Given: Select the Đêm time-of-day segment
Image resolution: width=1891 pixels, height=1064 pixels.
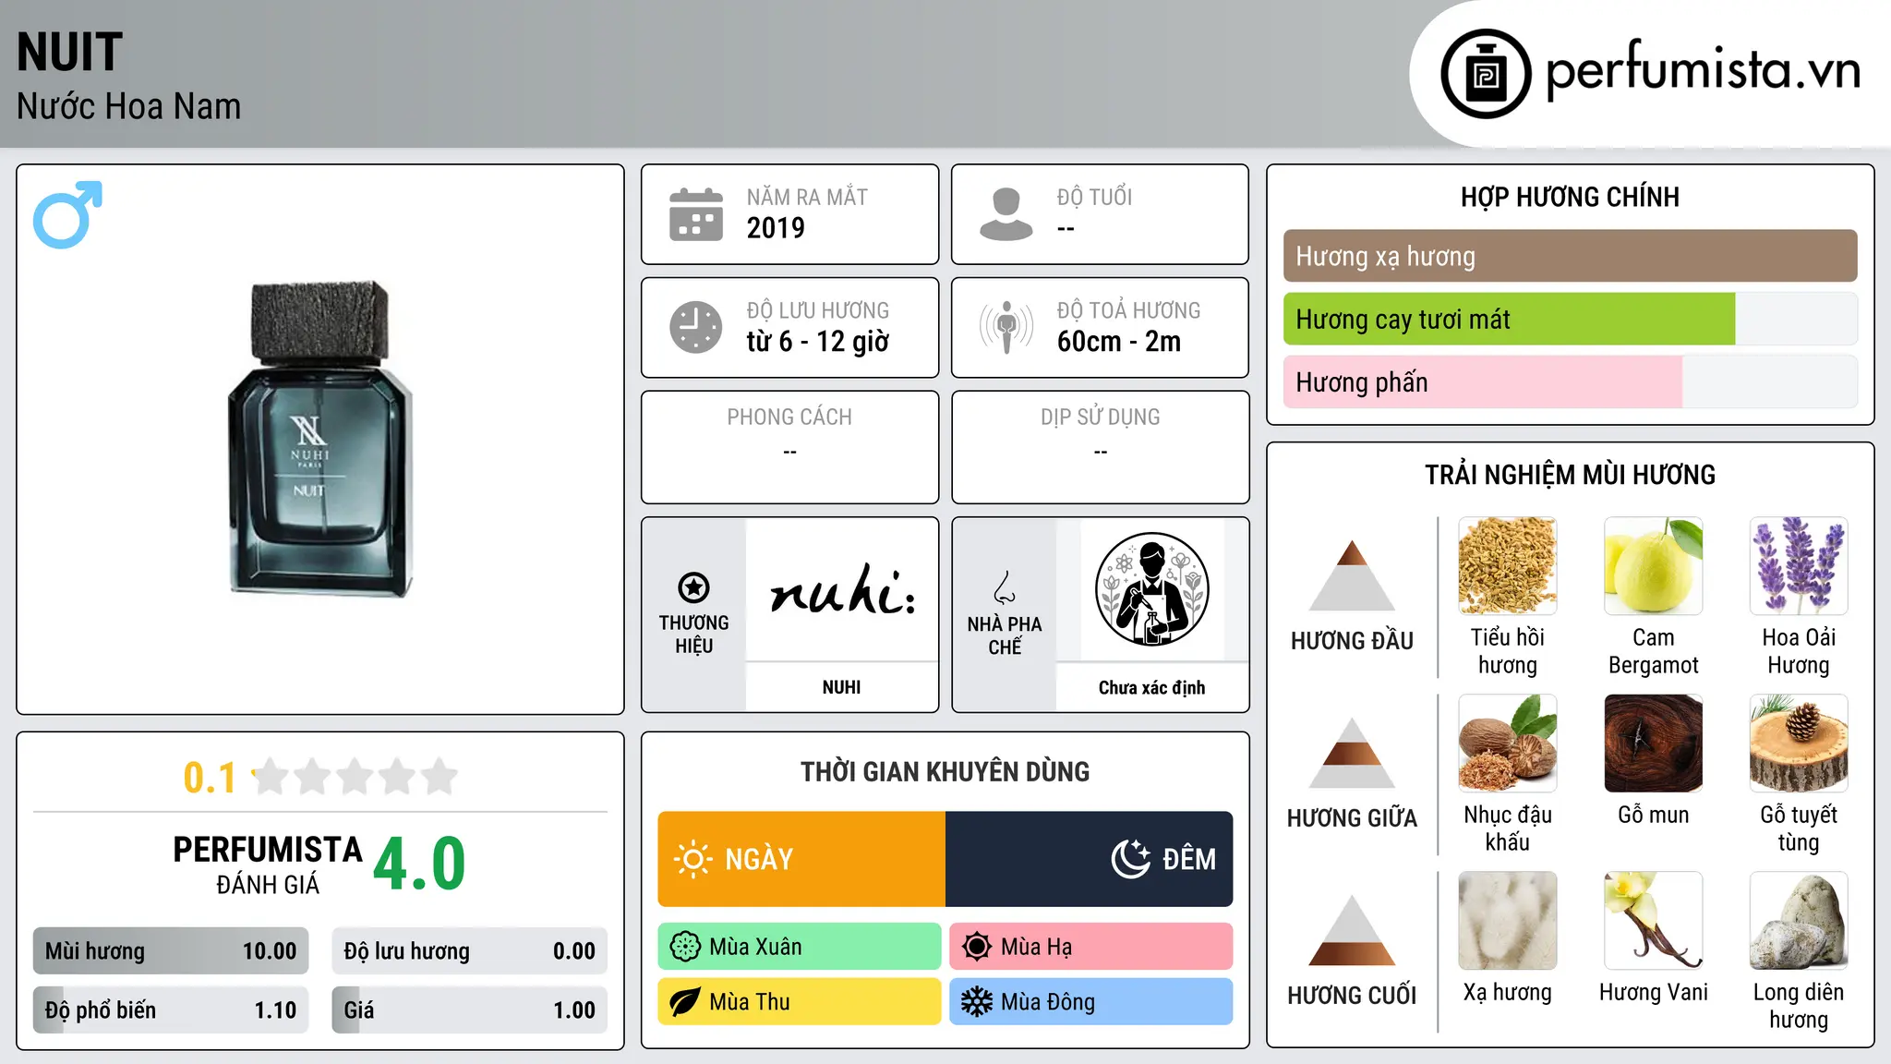Looking at the screenshot, I should click(x=1090, y=859).
